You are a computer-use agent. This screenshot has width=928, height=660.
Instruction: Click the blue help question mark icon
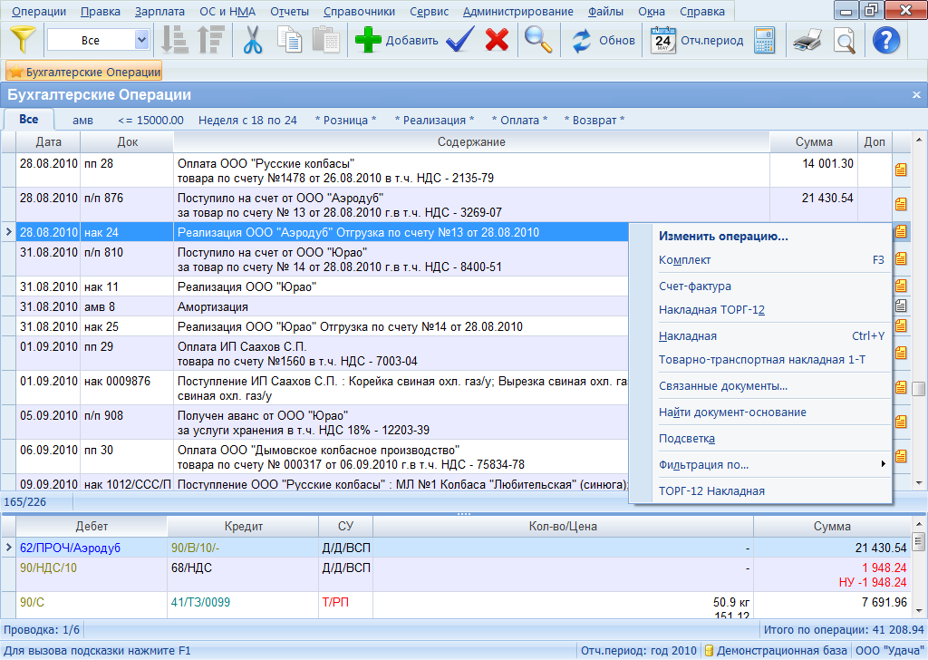(x=886, y=40)
